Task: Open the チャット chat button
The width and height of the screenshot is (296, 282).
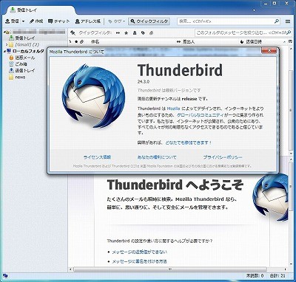Action: coord(59,21)
